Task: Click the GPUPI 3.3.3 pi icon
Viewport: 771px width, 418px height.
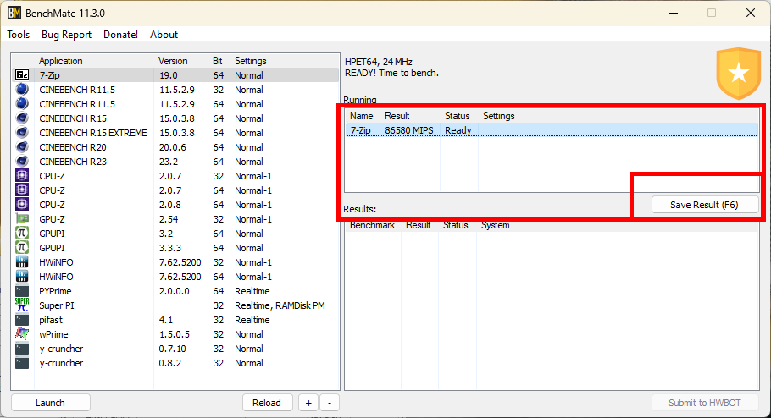Action: 22,248
